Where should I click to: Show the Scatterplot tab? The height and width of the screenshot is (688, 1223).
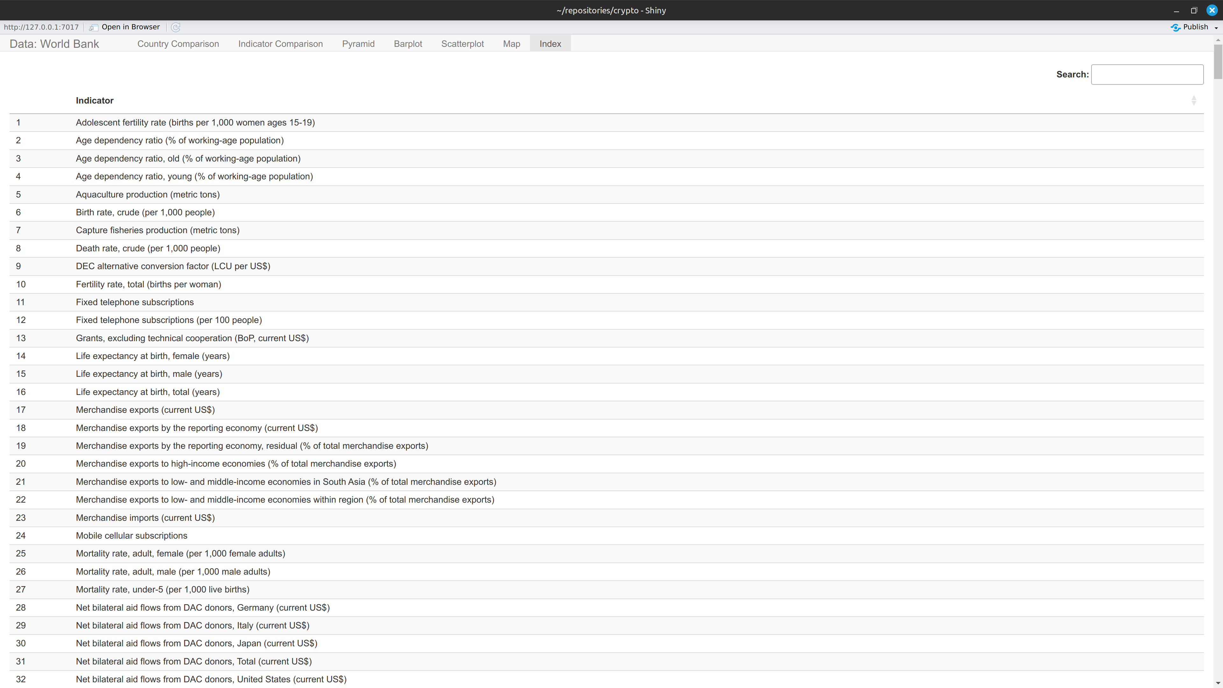[x=462, y=44]
